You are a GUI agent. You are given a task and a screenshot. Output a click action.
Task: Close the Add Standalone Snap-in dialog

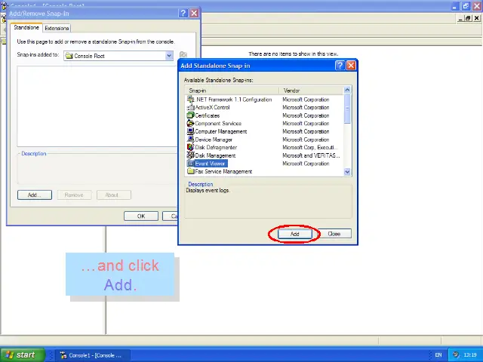coord(351,66)
